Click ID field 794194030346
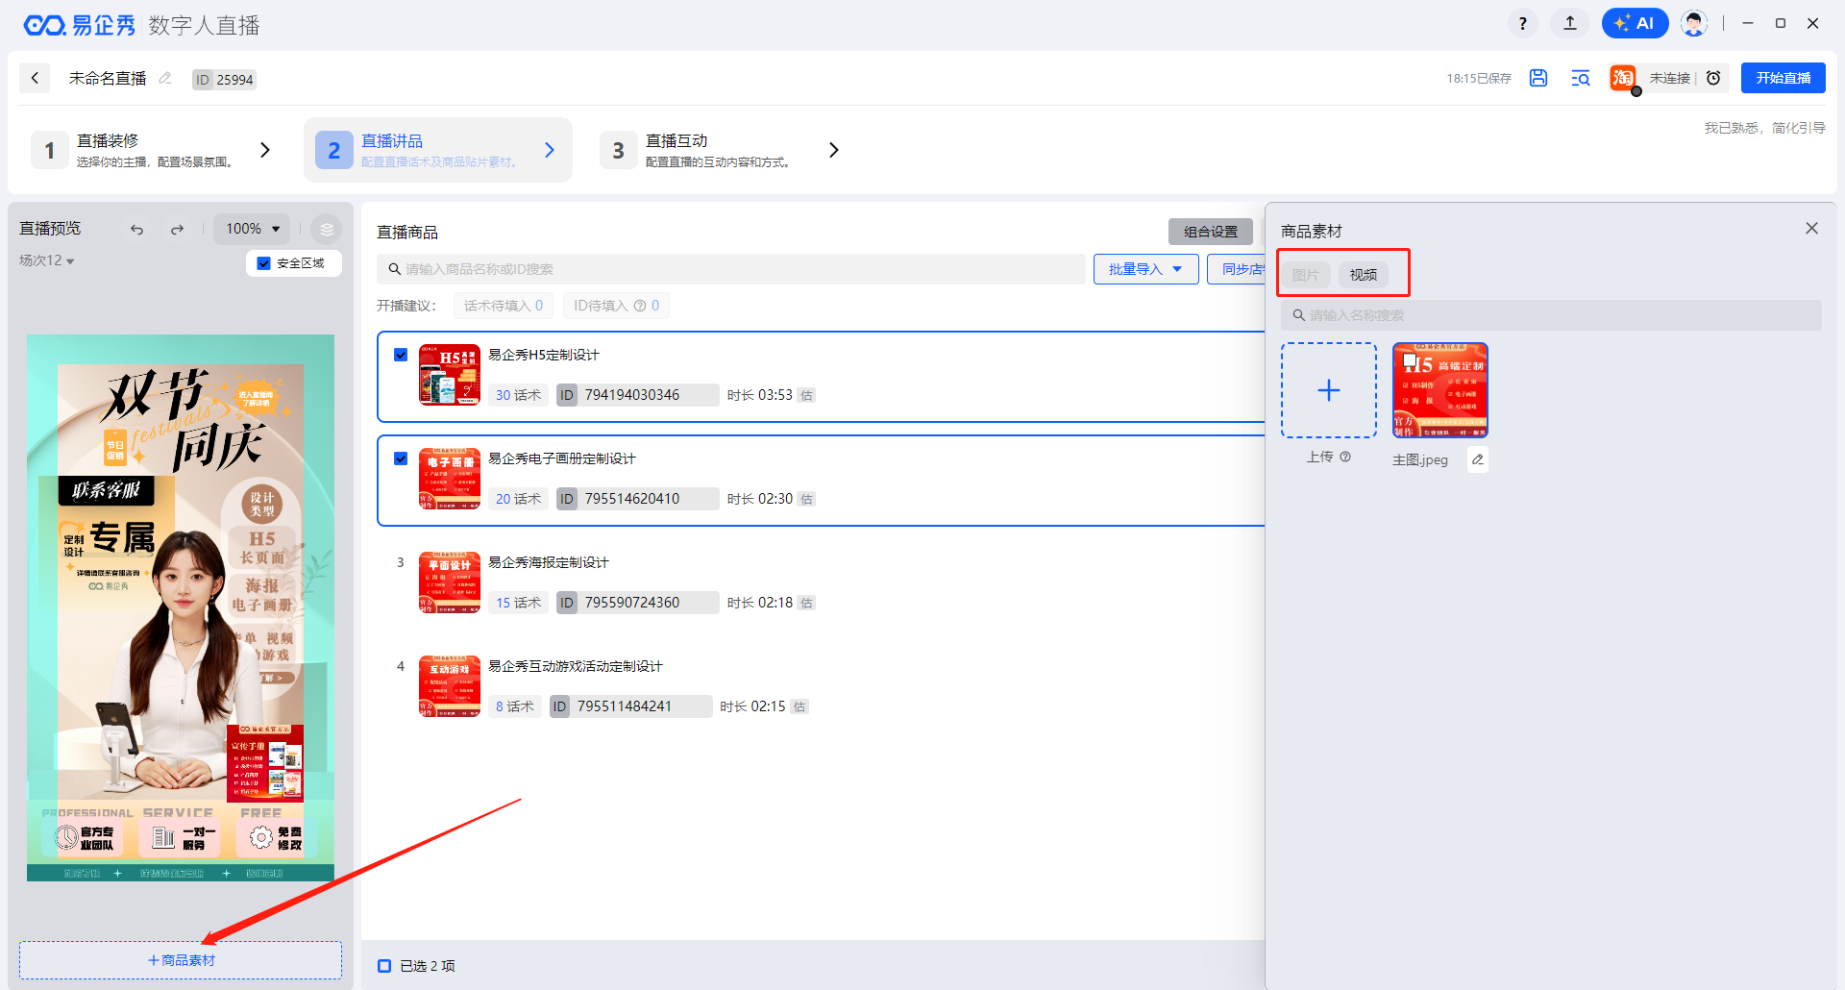This screenshot has width=1845, height=990. click(x=638, y=395)
